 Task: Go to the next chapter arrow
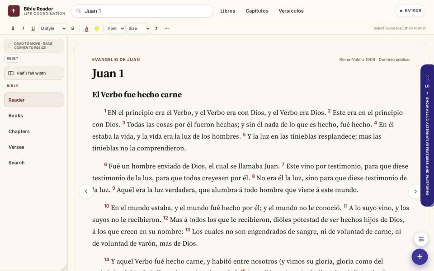(x=415, y=192)
